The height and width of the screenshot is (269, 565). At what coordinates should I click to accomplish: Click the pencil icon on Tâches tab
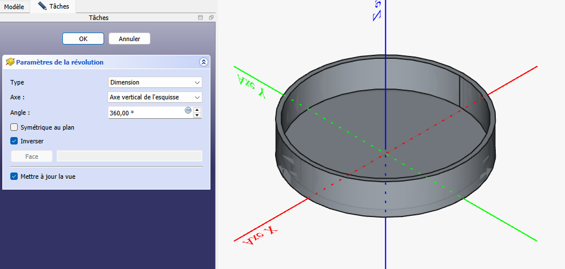coord(42,6)
